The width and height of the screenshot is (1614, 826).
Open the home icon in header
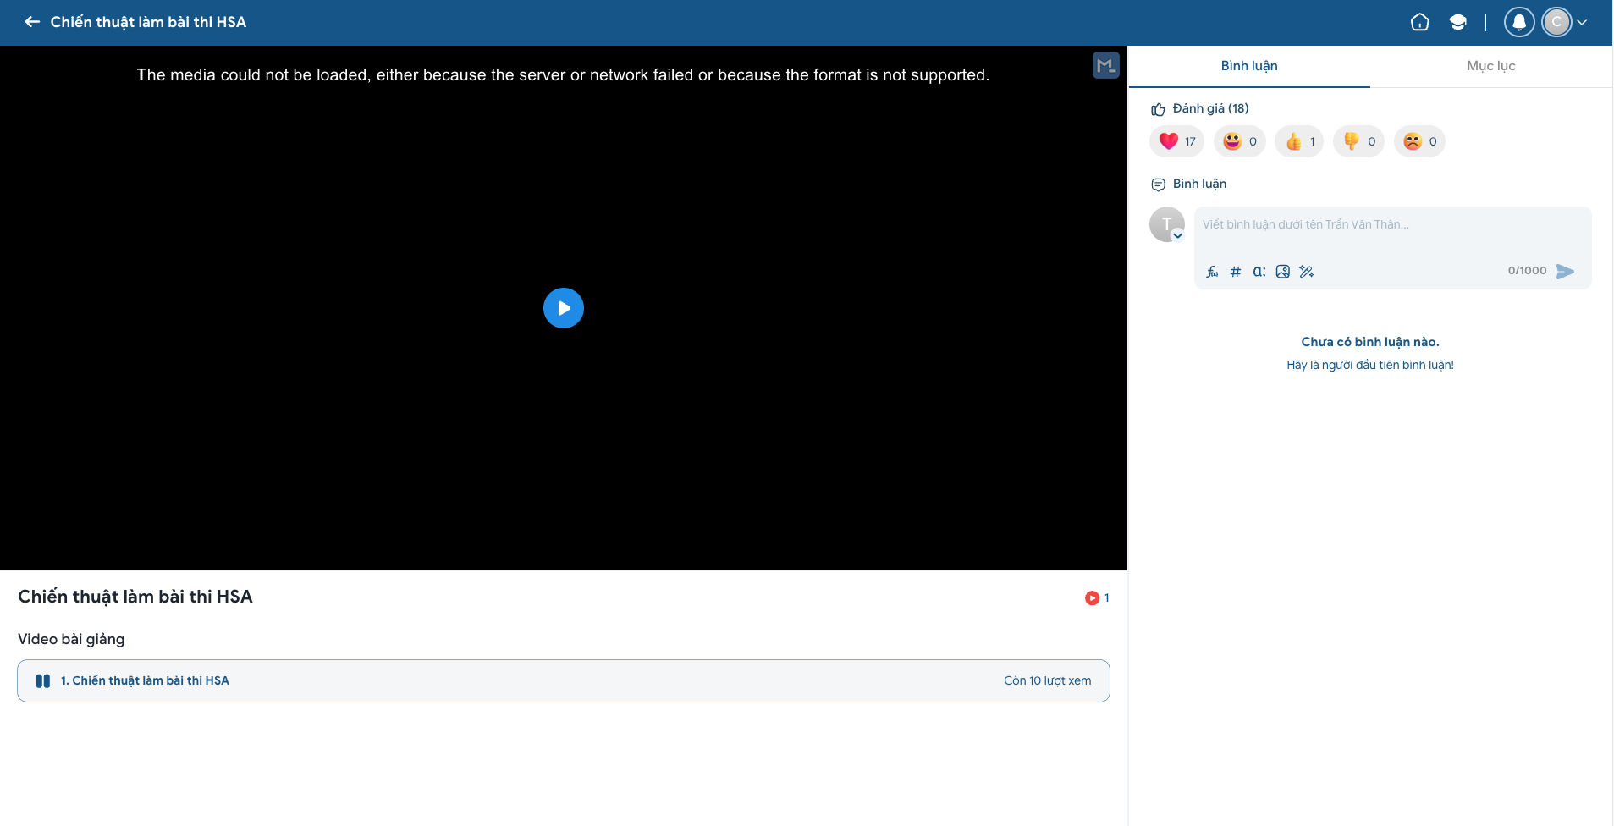[1420, 22]
